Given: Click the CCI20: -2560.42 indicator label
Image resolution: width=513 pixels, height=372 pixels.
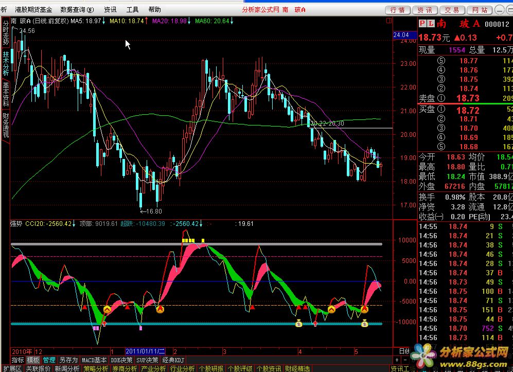Looking at the screenshot, I should (50, 224).
